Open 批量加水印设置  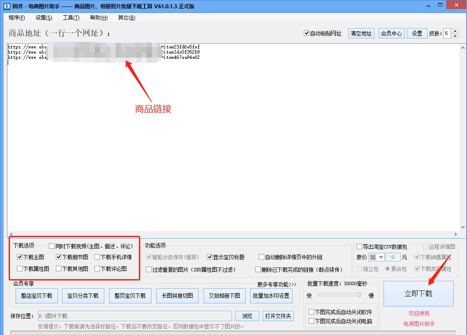click(271, 296)
